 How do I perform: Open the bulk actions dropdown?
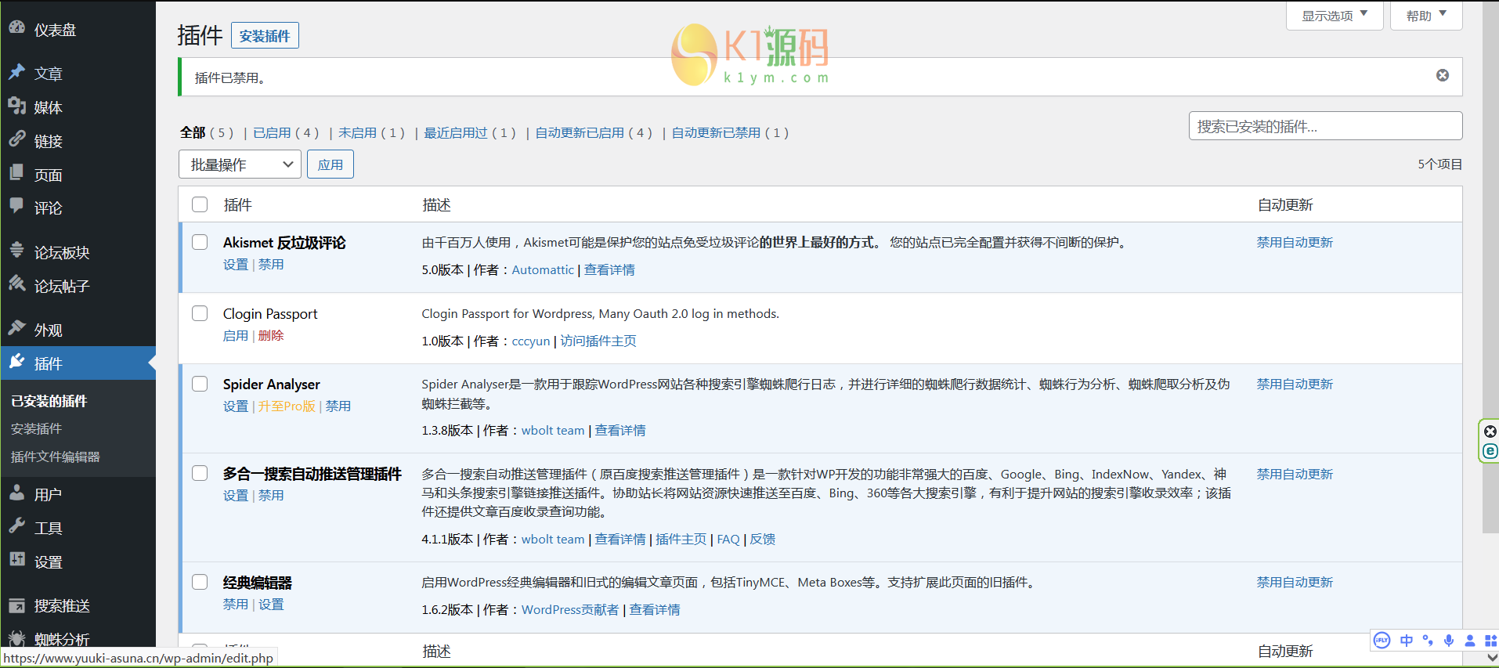pos(240,164)
